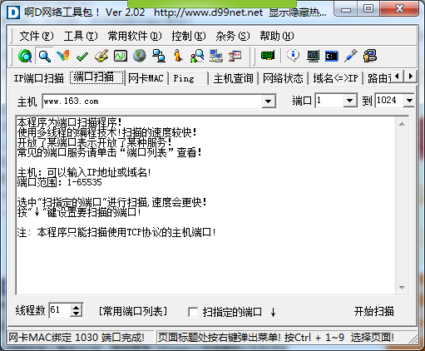Click the two connected computers icon
Viewport: 425px width, 351px height.
tap(159, 56)
